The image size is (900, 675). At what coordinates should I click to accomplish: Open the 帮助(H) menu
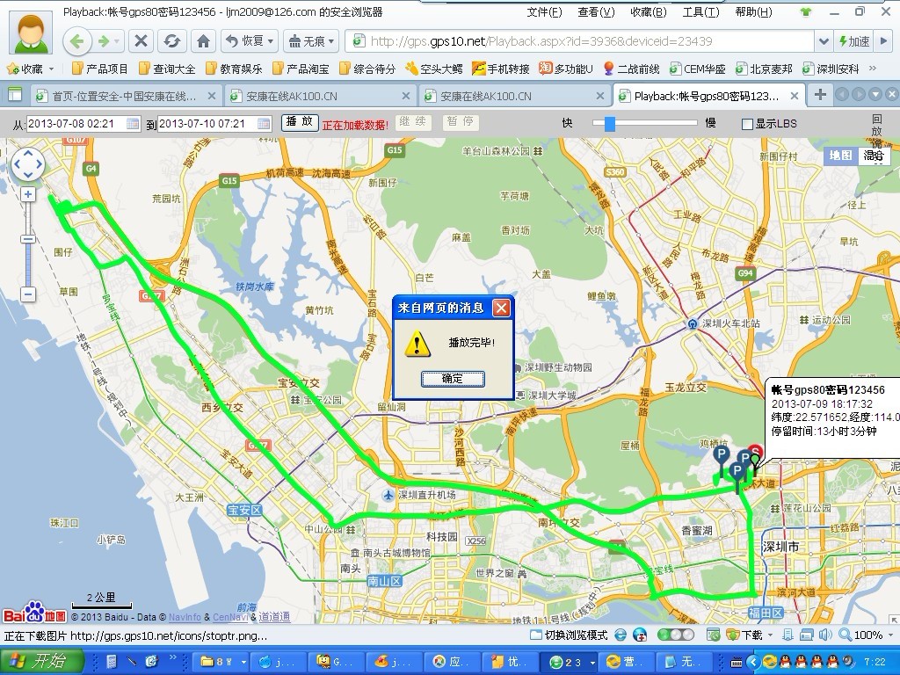click(x=753, y=12)
